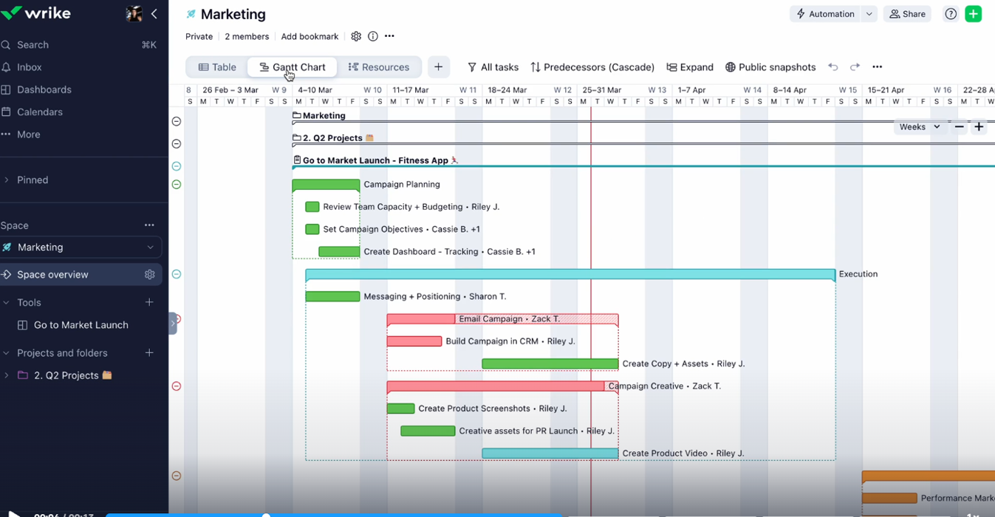Click the redo arrow in toolbar
The width and height of the screenshot is (995, 517).
[x=855, y=67]
